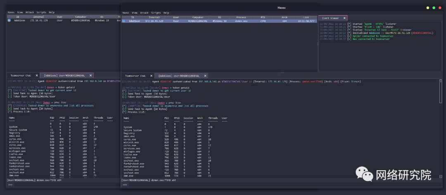Image resolution: width=446 pixels, height=195 pixels.
Task: Sort by Process column in front window
Action: [241, 17]
